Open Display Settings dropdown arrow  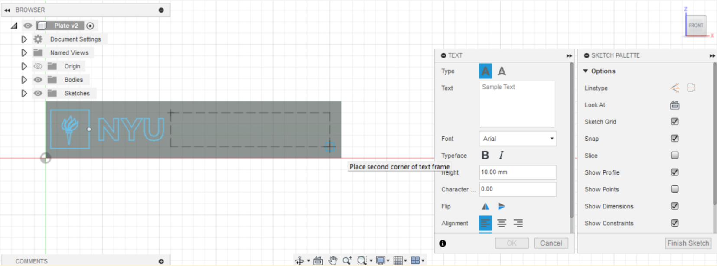[389, 261]
